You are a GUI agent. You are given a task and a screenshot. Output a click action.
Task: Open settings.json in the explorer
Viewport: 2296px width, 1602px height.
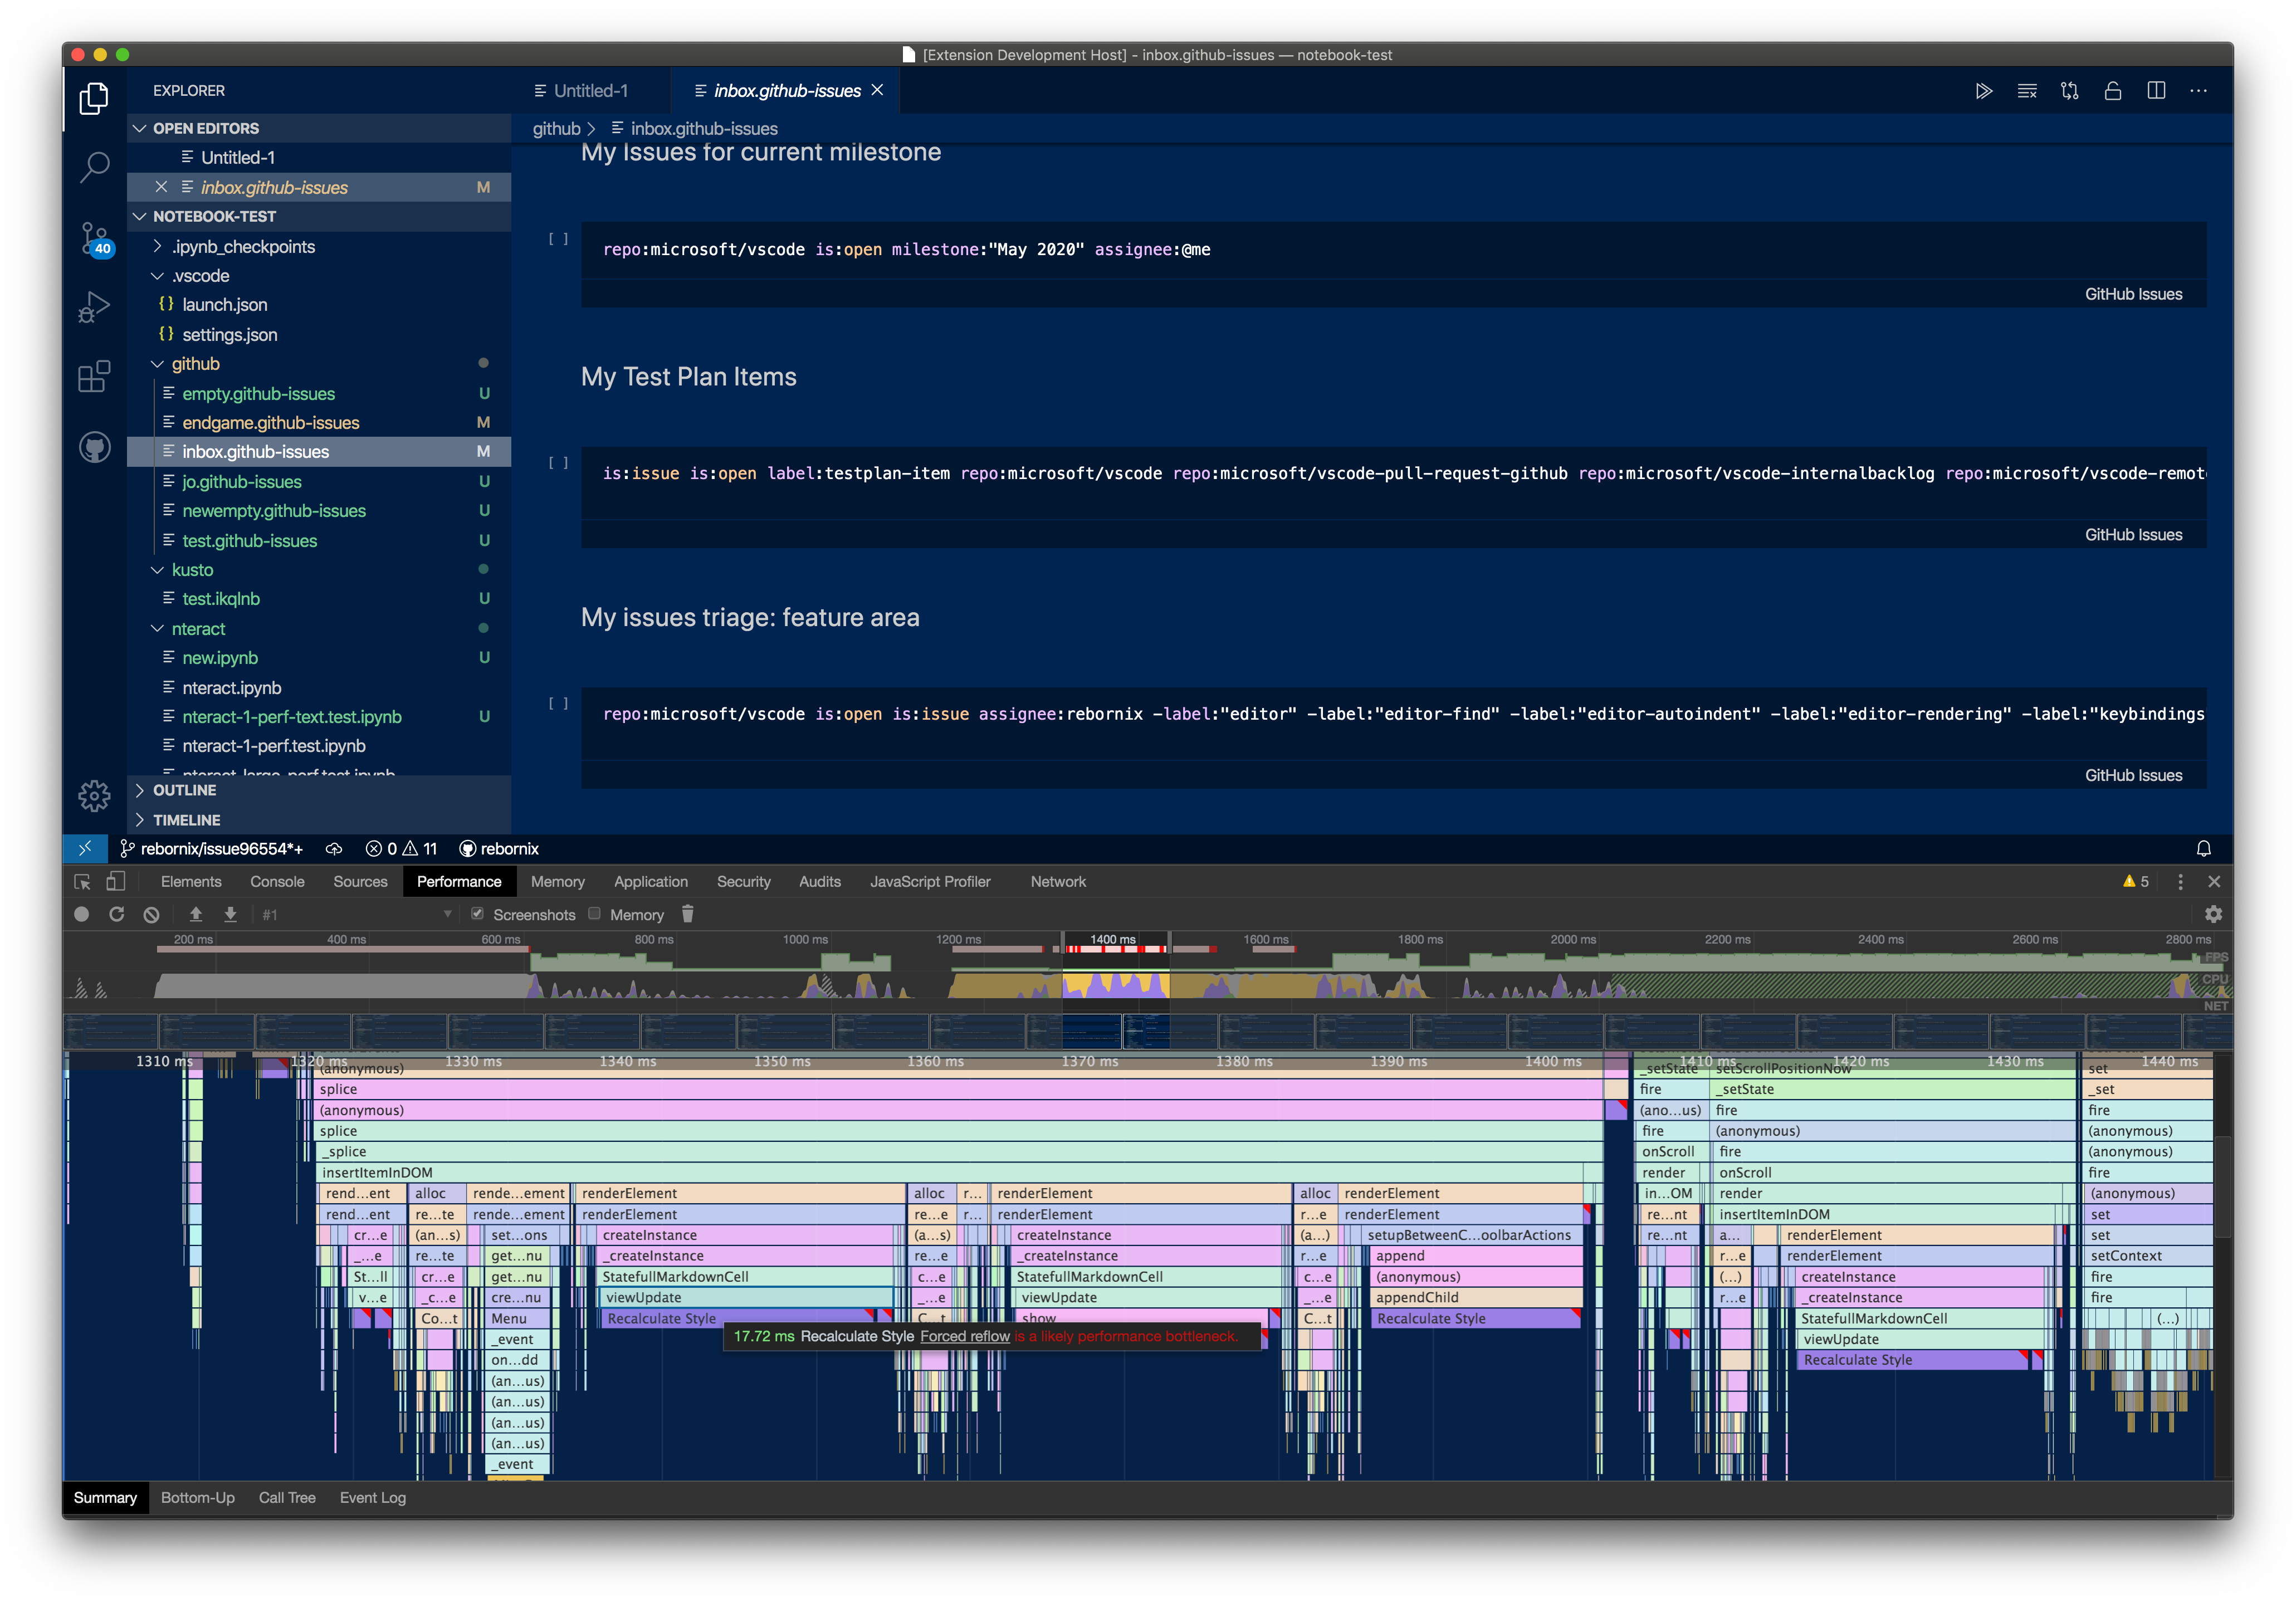230,335
